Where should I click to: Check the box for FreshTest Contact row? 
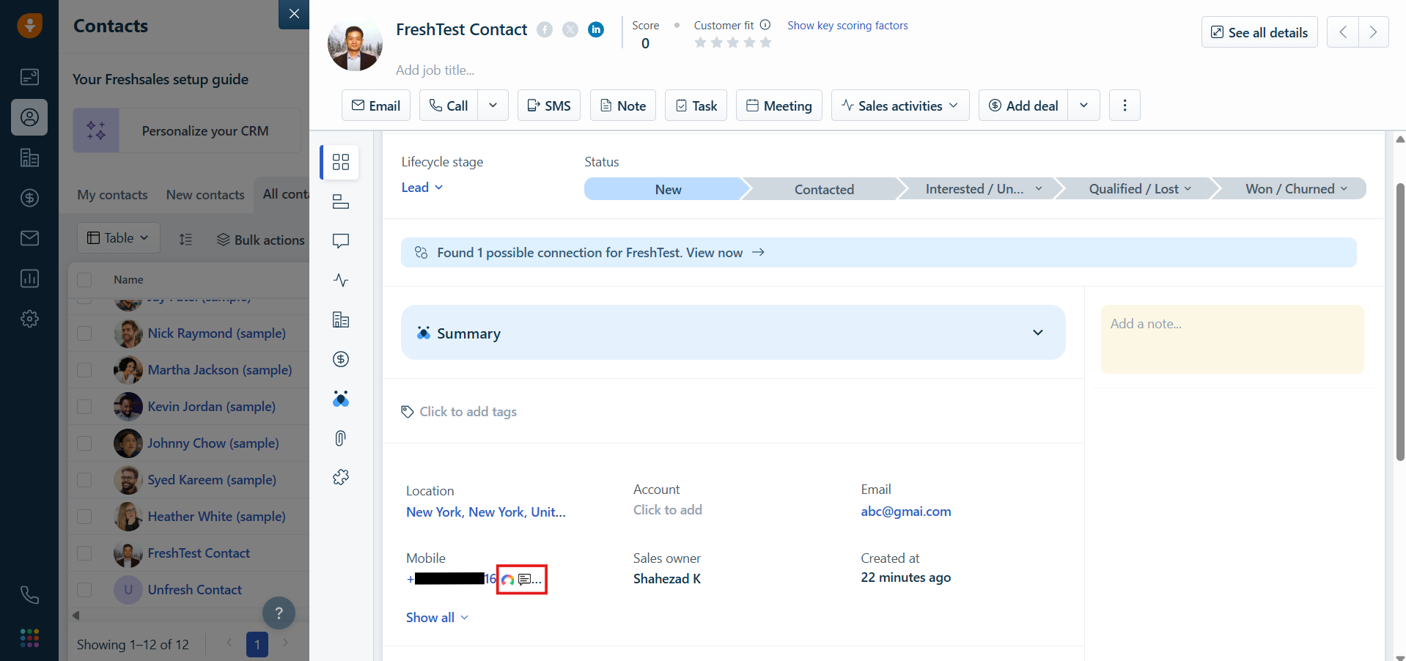click(84, 553)
